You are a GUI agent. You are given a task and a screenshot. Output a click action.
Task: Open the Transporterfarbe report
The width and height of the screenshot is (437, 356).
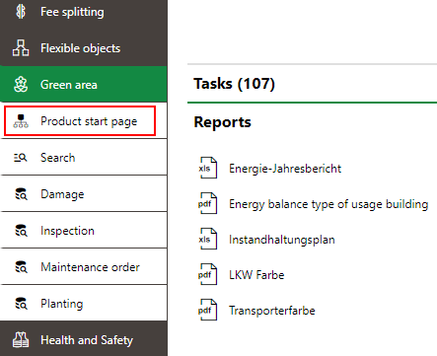tap(272, 311)
